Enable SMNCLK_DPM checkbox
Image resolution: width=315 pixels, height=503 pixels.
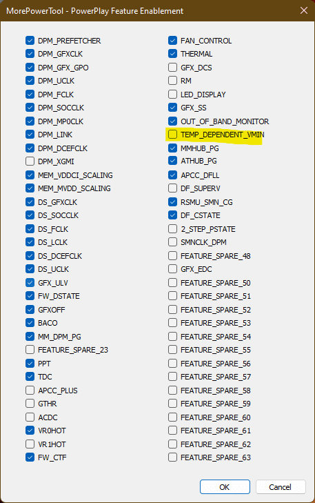172,242
